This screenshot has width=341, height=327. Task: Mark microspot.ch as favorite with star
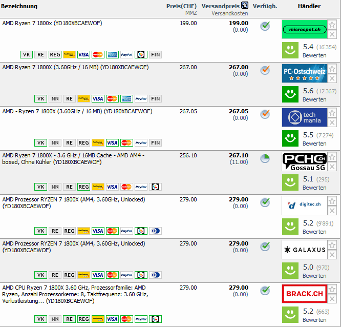(x=332, y=25)
